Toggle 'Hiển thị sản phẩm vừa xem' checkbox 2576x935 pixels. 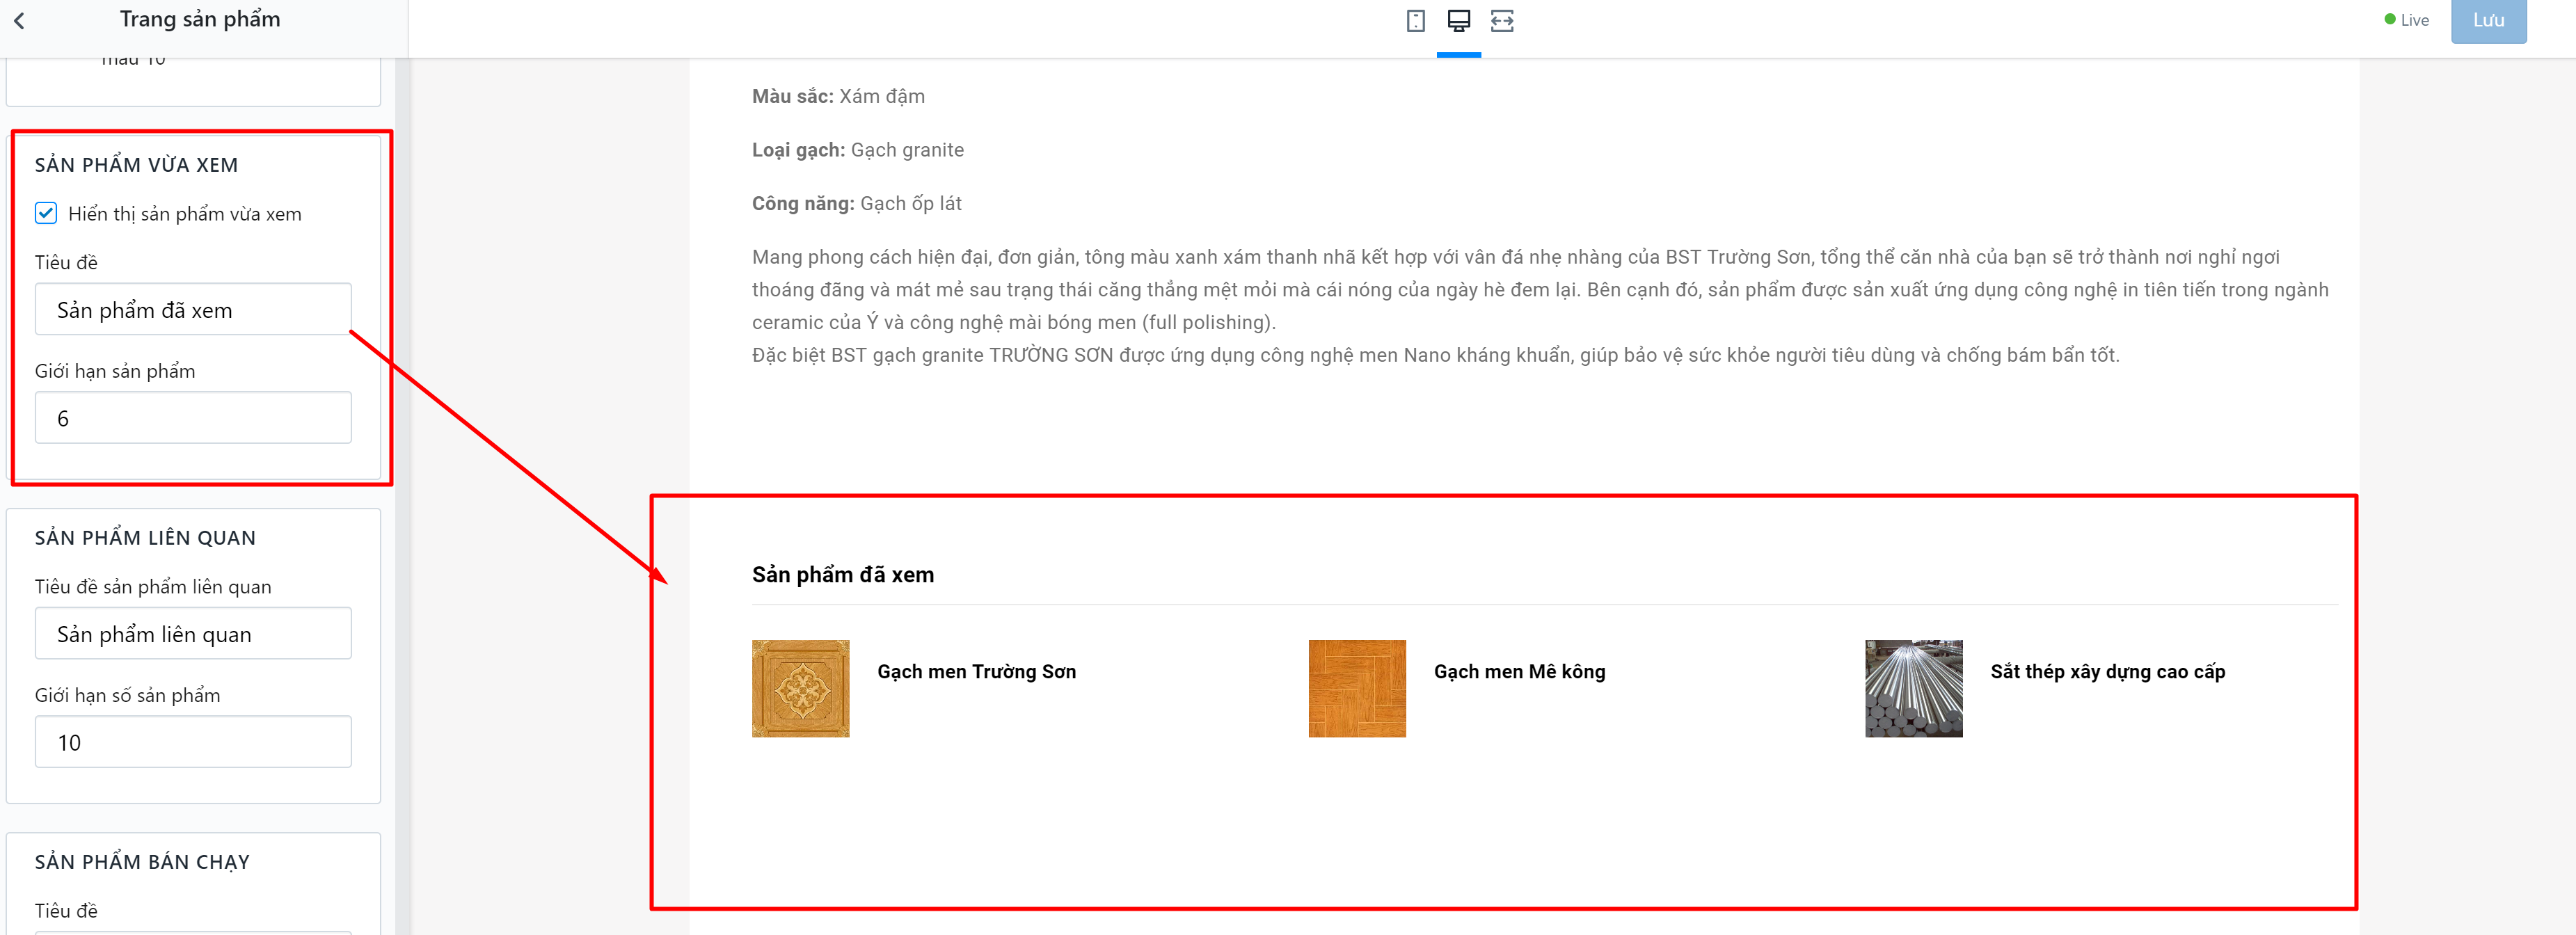(x=46, y=213)
